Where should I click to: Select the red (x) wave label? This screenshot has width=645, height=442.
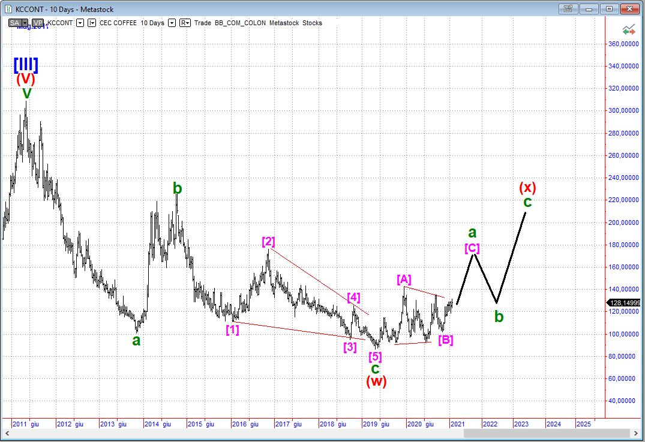(x=527, y=188)
